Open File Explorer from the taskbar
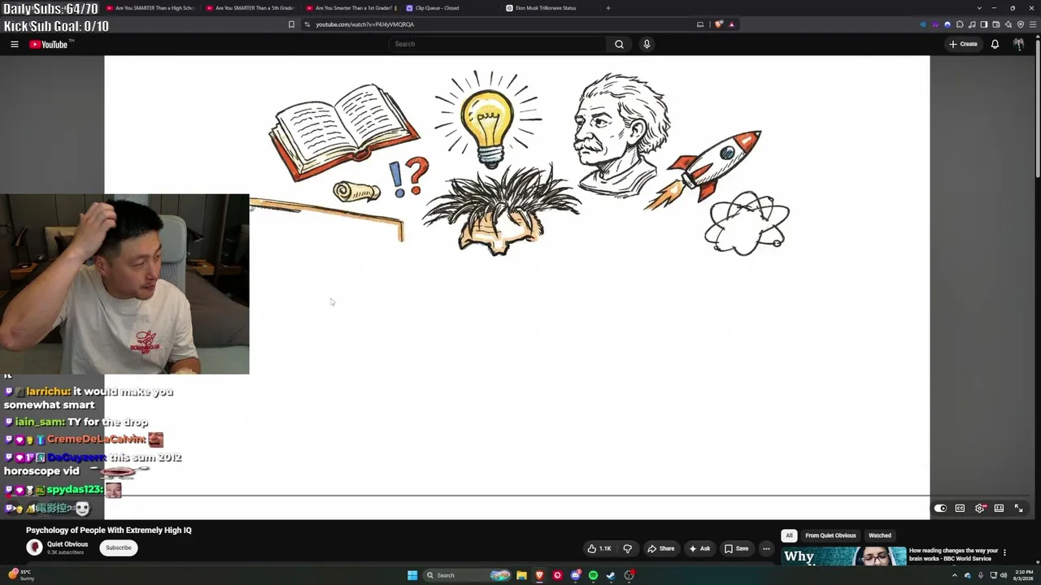Image resolution: width=1041 pixels, height=585 pixels. point(521,575)
